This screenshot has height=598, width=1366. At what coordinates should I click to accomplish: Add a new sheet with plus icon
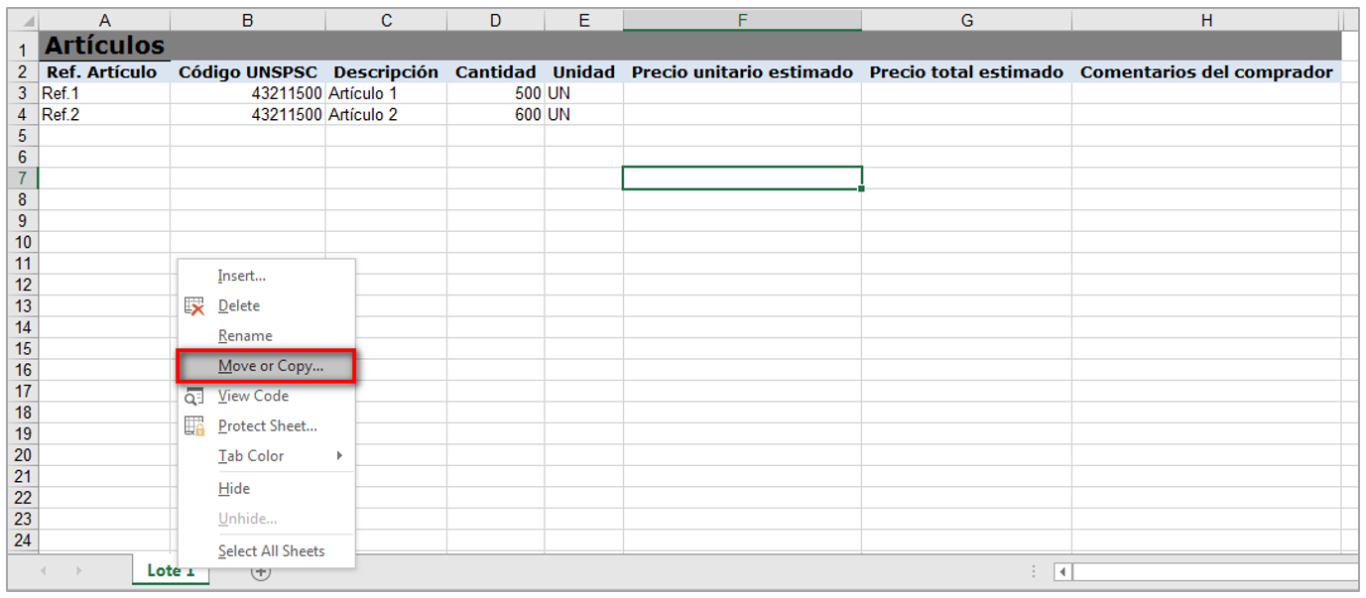click(261, 571)
